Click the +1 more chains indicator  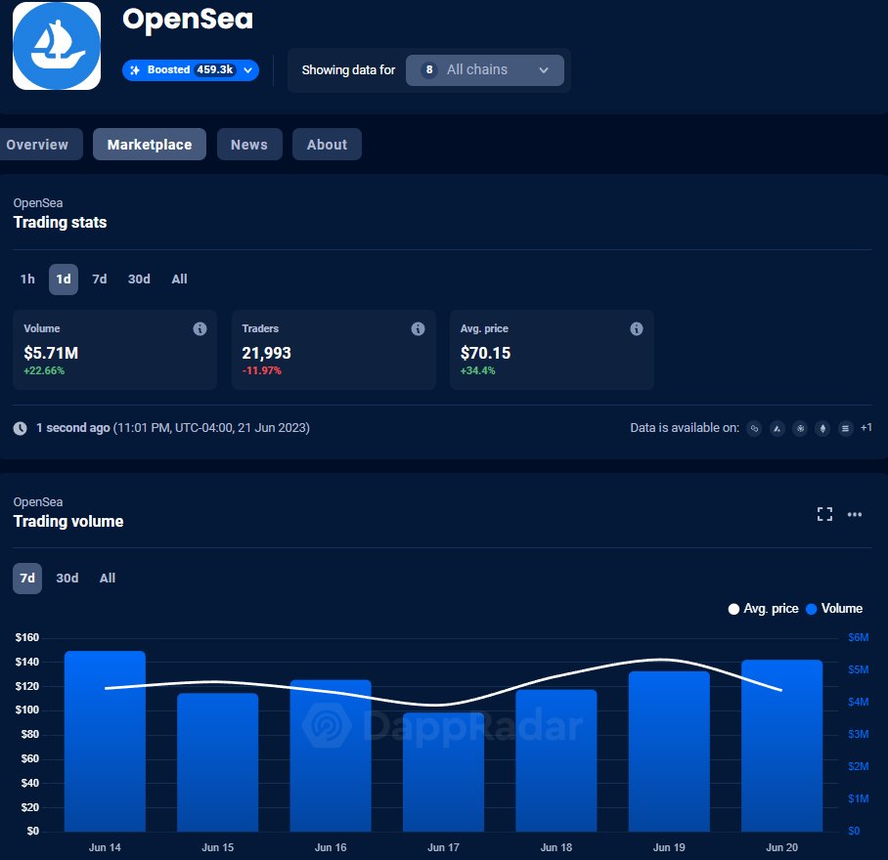click(x=866, y=428)
